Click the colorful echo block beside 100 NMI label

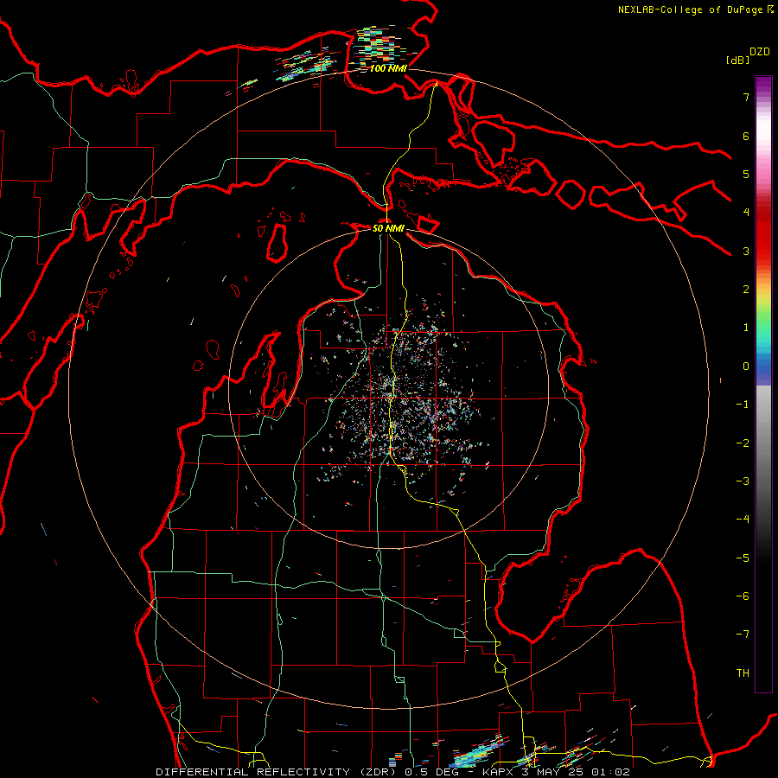(378, 46)
